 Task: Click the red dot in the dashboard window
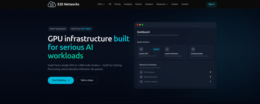137,25
